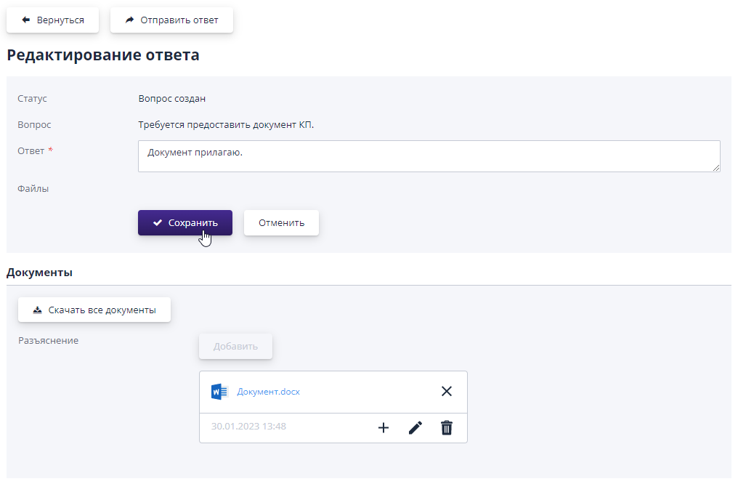Viewport: 738px width, 484px height.
Task: Click the share arrow icon on Отправить ответ
Action: point(129,20)
